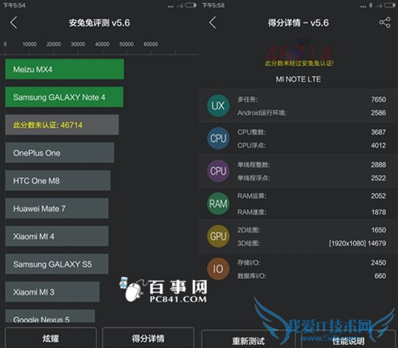Screen dimensions: 398x348
Task: Select the Xiaomi MI 4 ranking bar
Action: (57, 236)
